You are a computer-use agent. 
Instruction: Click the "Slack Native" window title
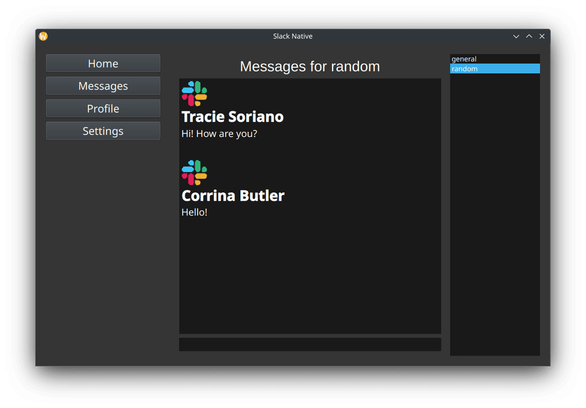click(293, 37)
